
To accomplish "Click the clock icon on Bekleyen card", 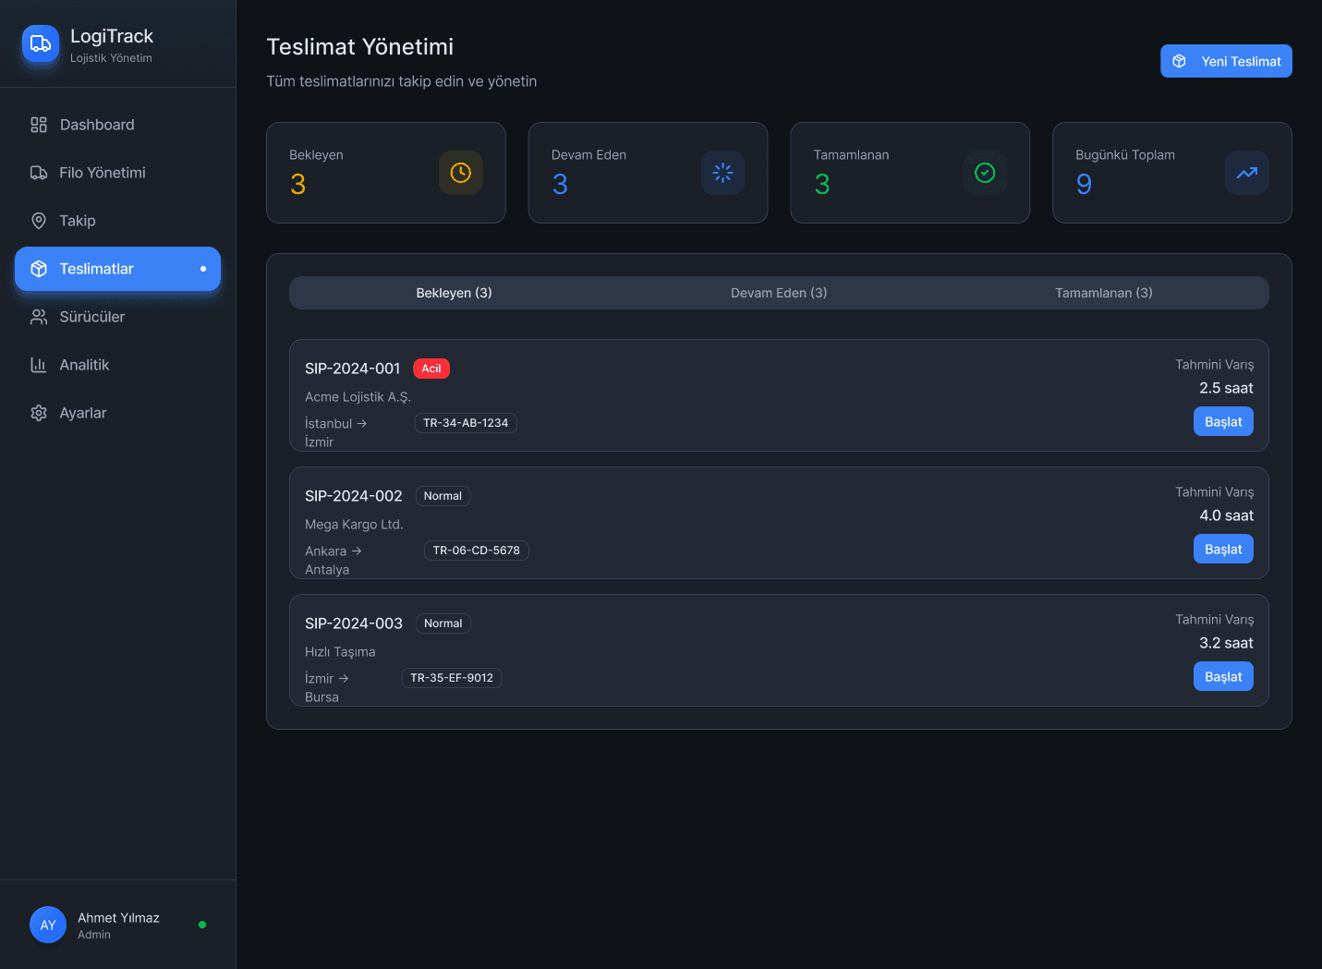I will [x=461, y=173].
